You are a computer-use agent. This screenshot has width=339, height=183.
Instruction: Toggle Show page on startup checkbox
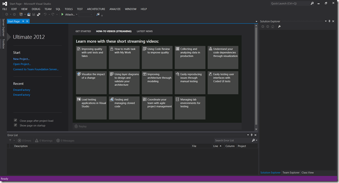coord(15,125)
